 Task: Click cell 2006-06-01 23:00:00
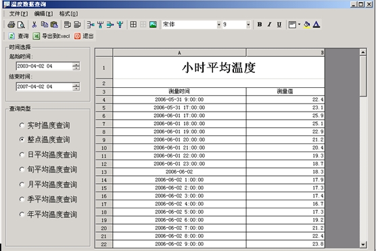(179, 164)
